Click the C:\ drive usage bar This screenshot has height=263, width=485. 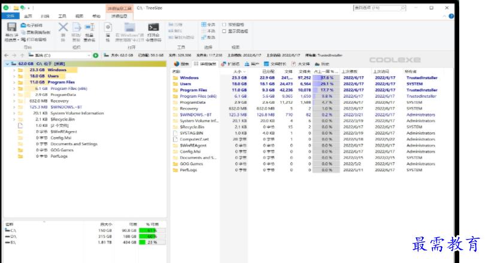[148, 230]
